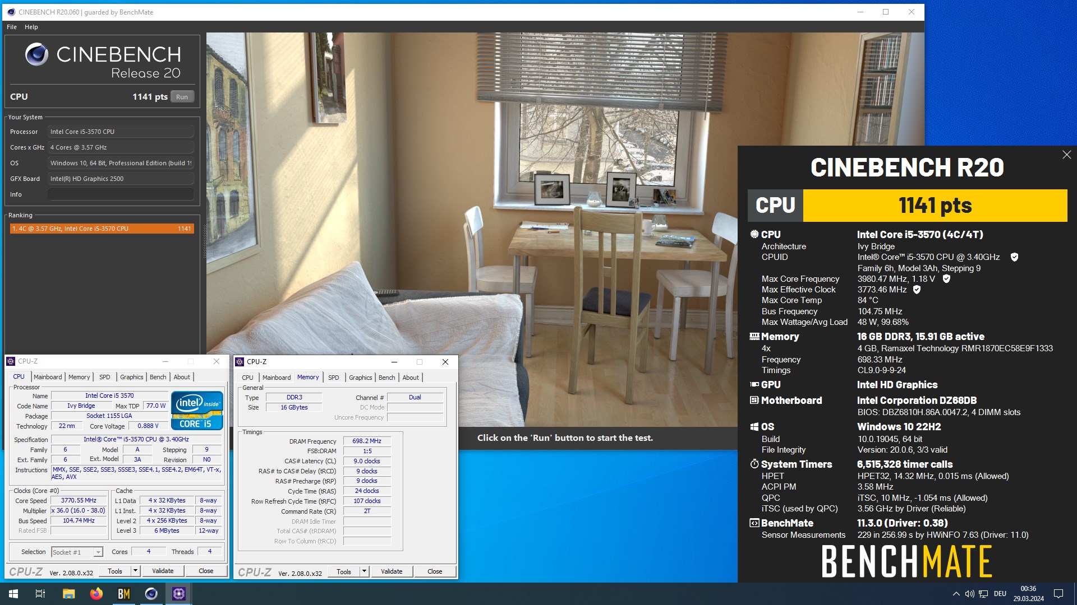The width and height of the screenshot is (1077, 605).
Task: Open Task View on the taskbar
Action: click(x=40, y=594)
